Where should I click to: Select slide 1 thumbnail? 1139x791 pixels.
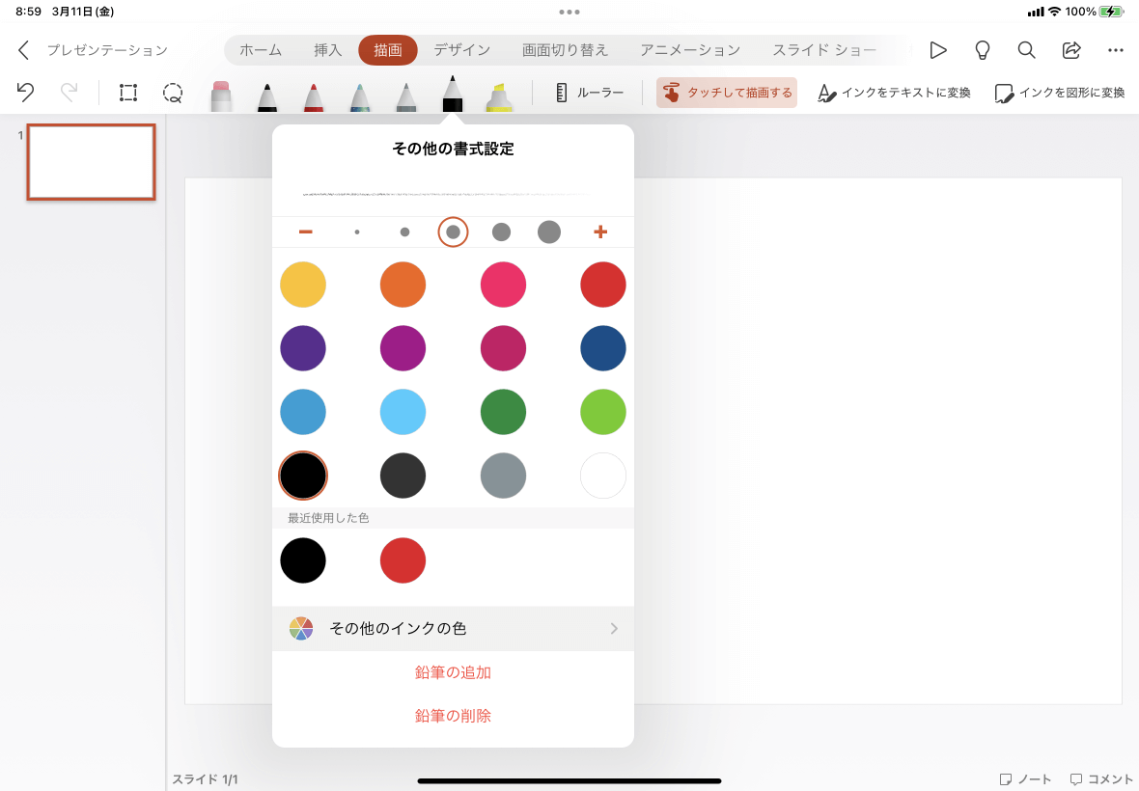click(92, 162)
